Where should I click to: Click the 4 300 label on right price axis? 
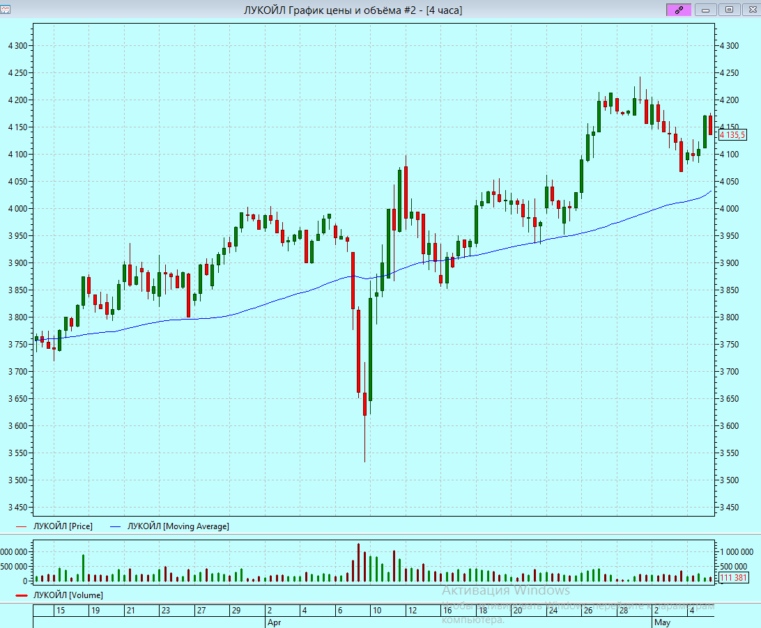tap(729, 45)
